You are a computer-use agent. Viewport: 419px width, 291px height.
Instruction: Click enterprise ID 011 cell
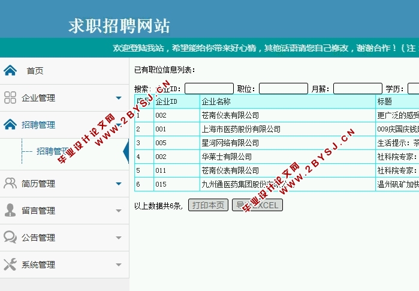(x=177, y=170)
